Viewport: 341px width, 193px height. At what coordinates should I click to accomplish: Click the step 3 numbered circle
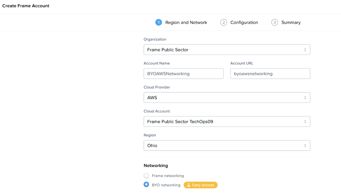(x=274, y=22)
